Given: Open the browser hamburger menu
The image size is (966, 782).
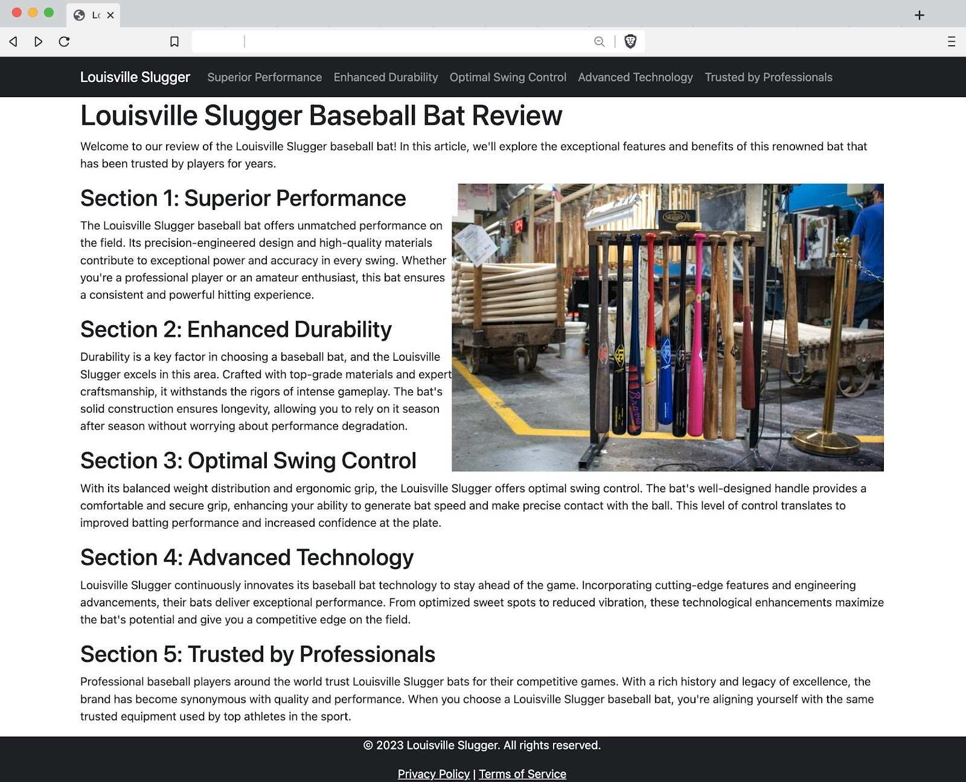Looking at the screenshot, I should (952, 42).
